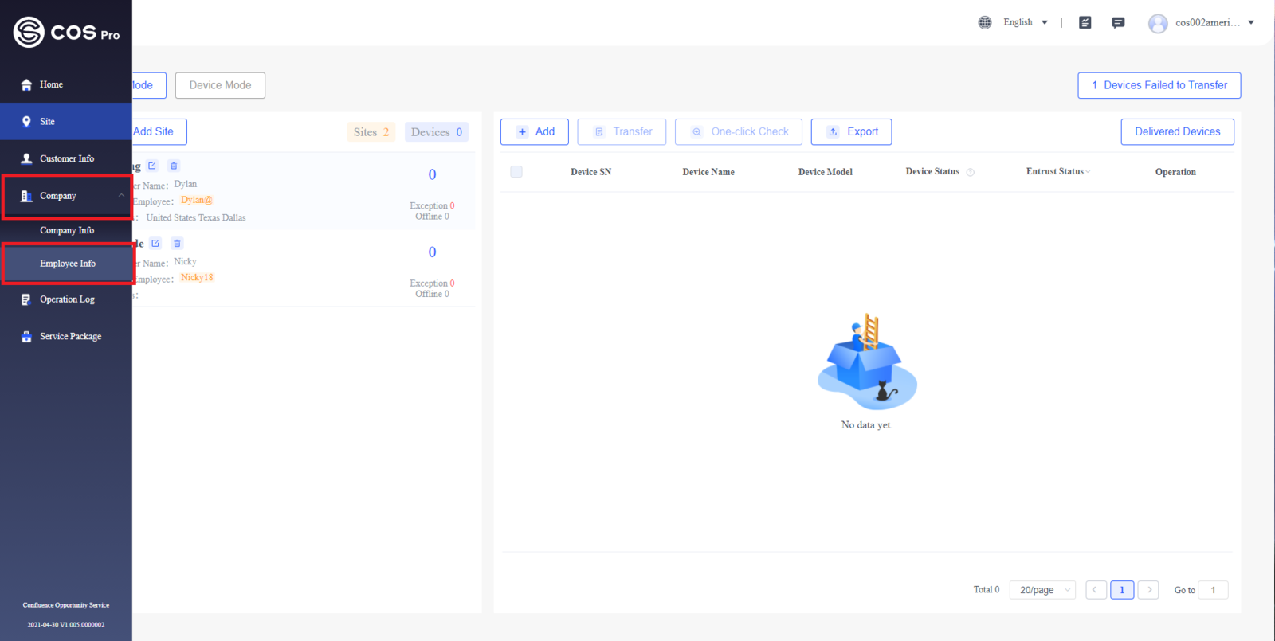Open the document notes icon in header
Screen dimensions: 1275x641
[x=1085, y=22]
